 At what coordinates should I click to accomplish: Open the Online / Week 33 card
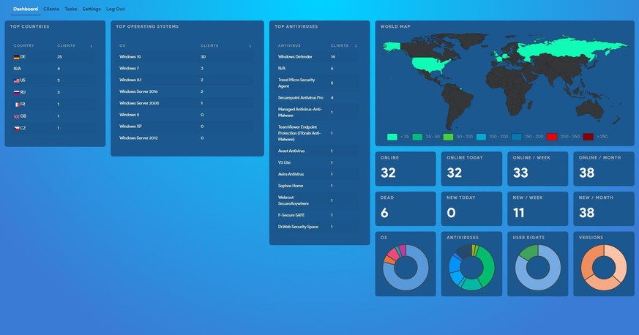537,169
